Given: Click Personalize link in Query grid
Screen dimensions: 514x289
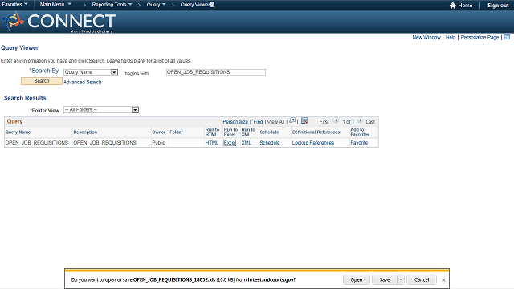Looking at the screenshot, I should [x=235, y=121].
